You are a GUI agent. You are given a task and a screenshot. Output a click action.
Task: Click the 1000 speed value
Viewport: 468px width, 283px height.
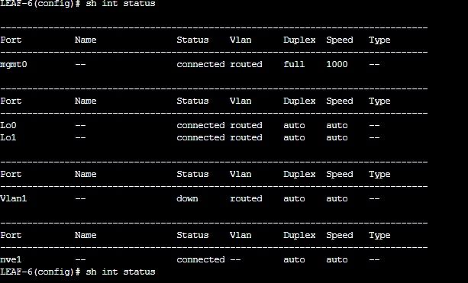tap(337, 64)
